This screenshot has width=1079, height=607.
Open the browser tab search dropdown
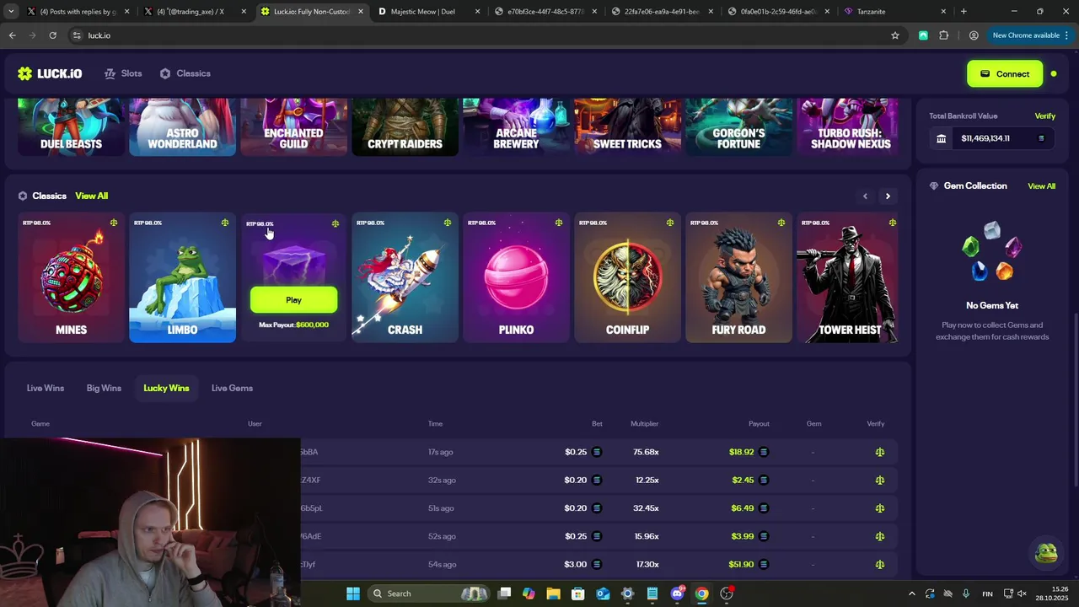[x=11, y=12]
